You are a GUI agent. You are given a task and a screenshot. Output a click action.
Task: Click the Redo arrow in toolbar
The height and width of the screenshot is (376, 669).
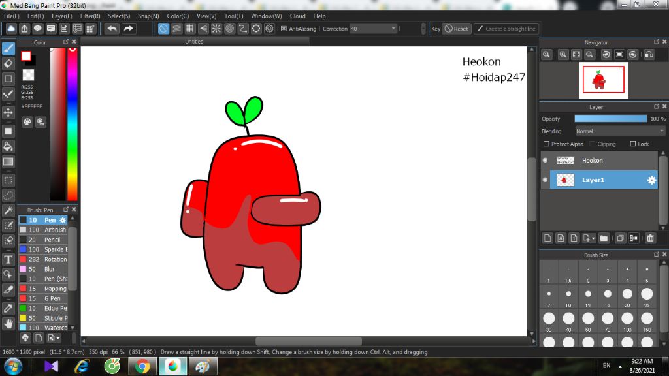128,29
